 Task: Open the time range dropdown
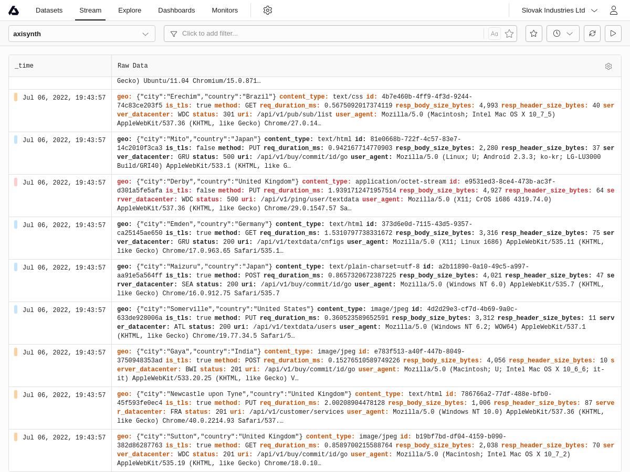(x=563, y=34)
